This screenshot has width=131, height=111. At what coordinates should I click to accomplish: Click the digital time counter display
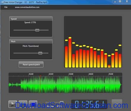point(89,104)
